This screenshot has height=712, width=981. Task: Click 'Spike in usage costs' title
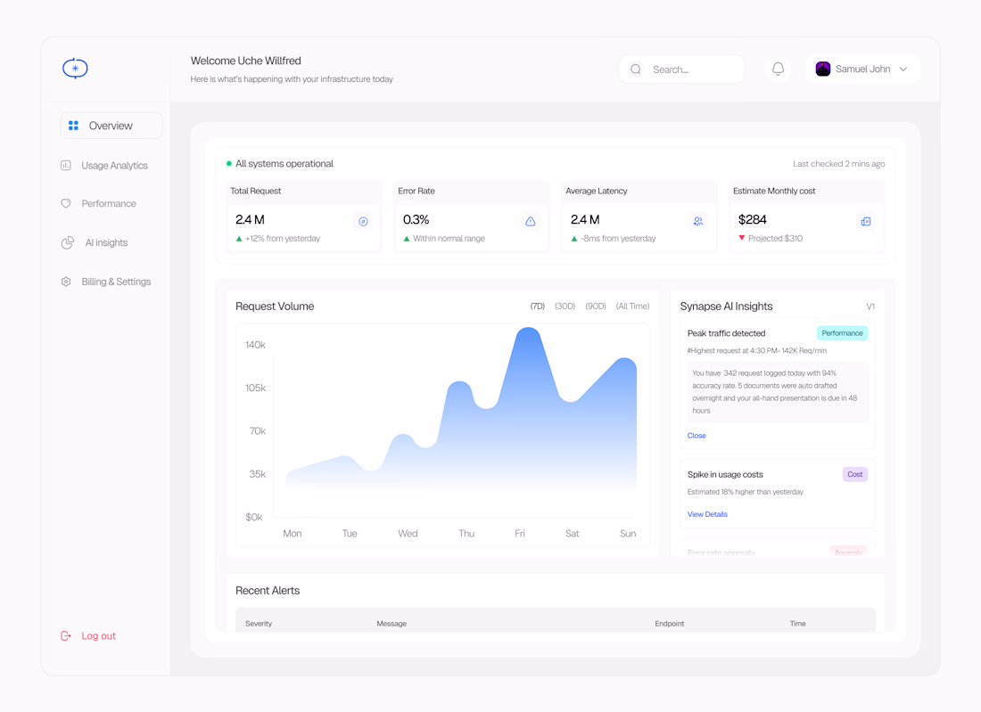tap(725, 474)
